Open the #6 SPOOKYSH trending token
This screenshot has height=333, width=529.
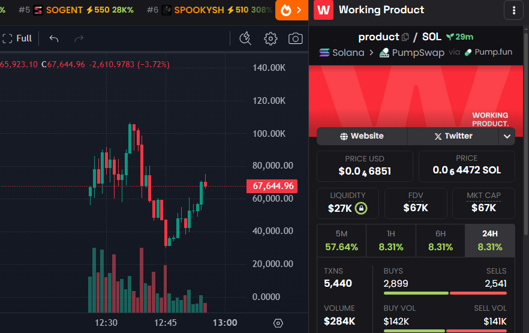209,10
